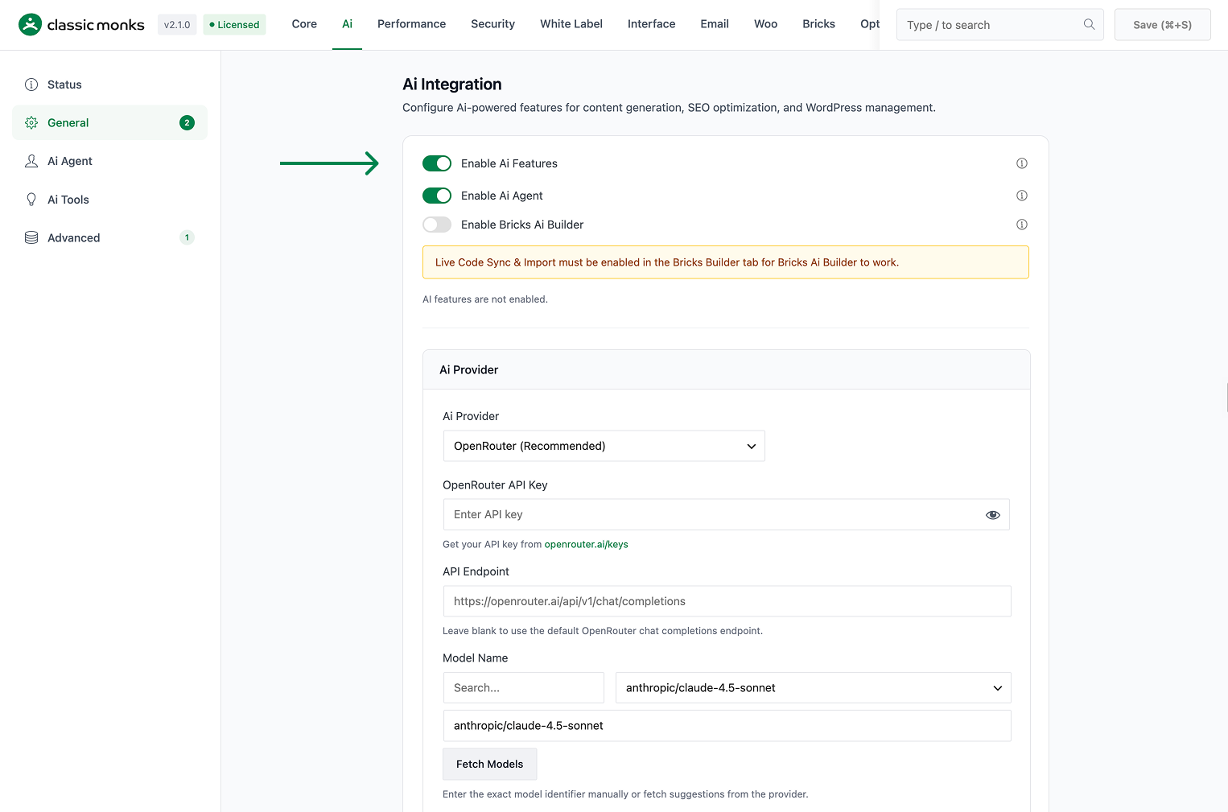Switch to the Email tab
1228x812 pixels.
715,24
